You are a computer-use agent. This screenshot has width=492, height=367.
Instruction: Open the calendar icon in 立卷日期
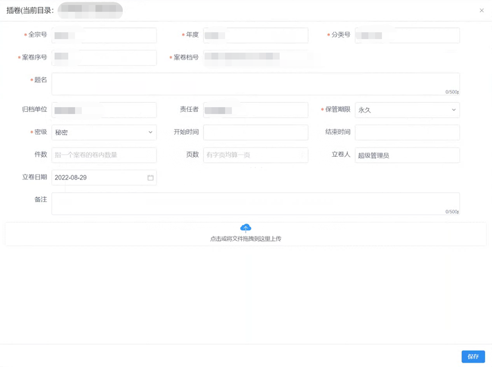point(151,178)
